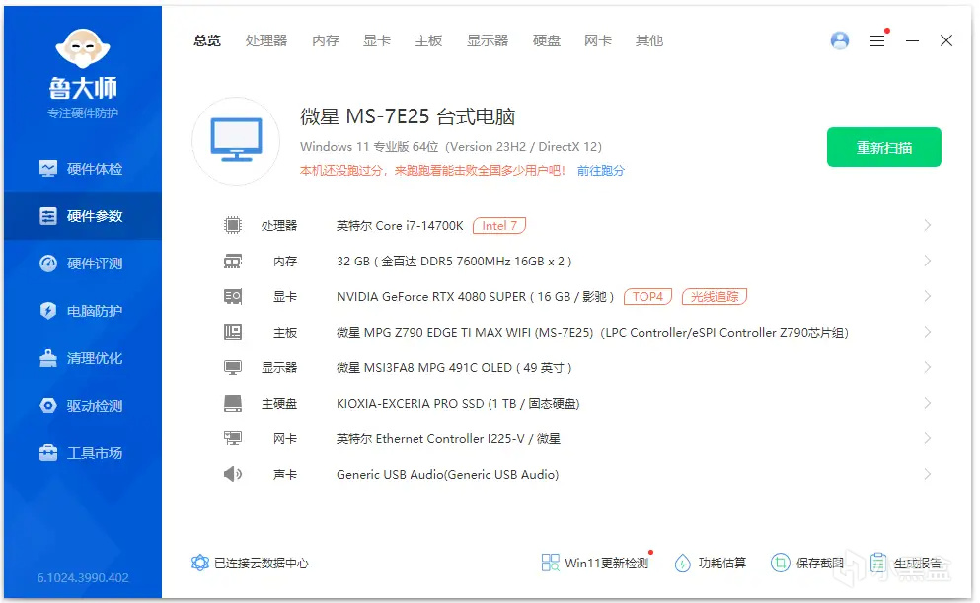Open 功耗估算 power estimate
The image size is (980, 603).
[x=711, y=563]
